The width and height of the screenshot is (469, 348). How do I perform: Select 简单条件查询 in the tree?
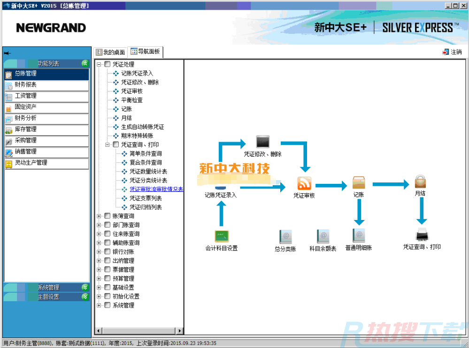(146, 154)
